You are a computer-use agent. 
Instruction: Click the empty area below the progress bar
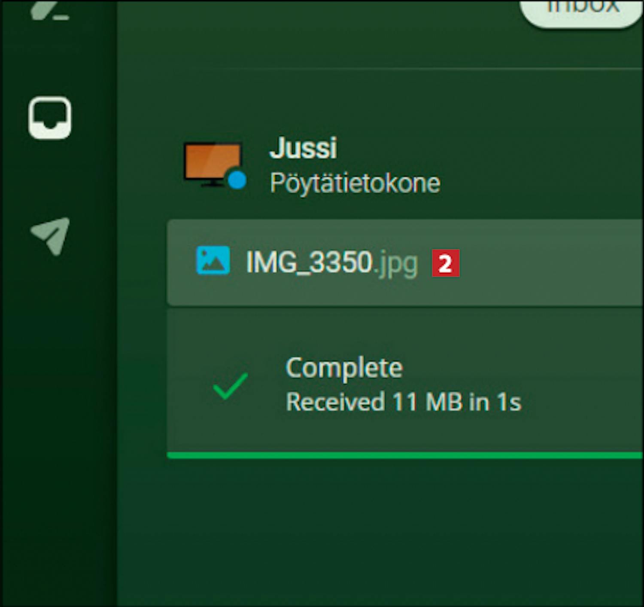coord(380,533)
